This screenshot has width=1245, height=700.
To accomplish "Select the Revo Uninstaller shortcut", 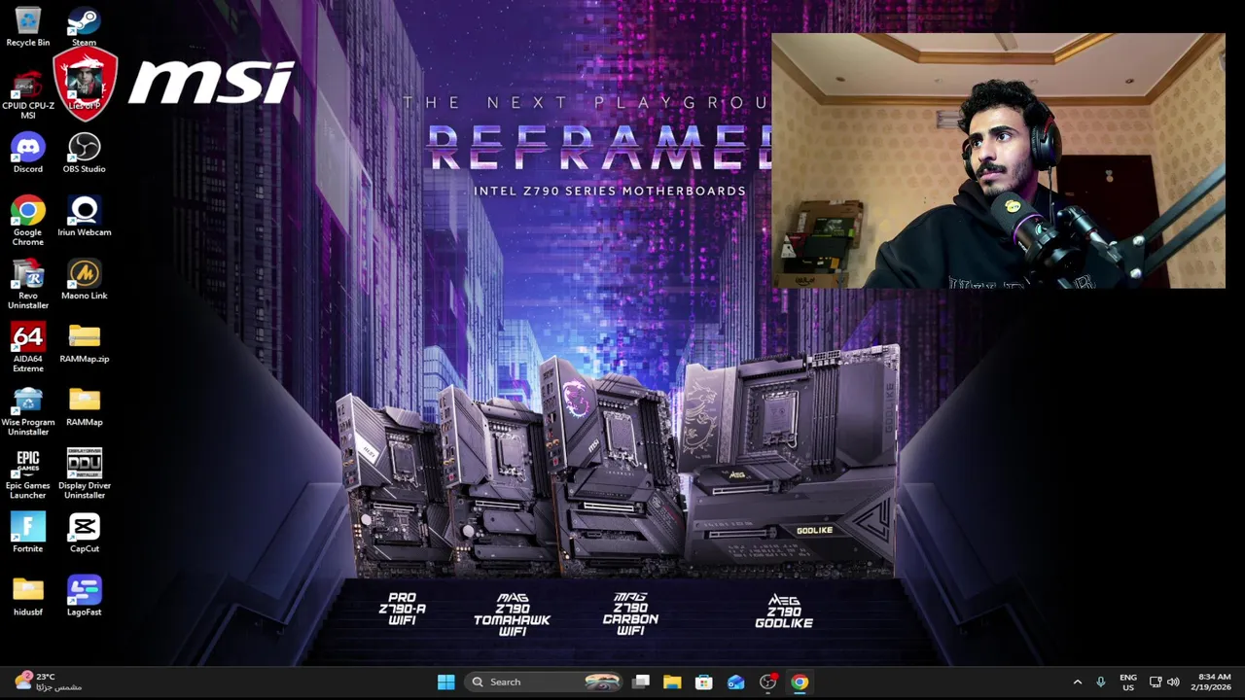I will pyautogui.click(x=28, y=284).
